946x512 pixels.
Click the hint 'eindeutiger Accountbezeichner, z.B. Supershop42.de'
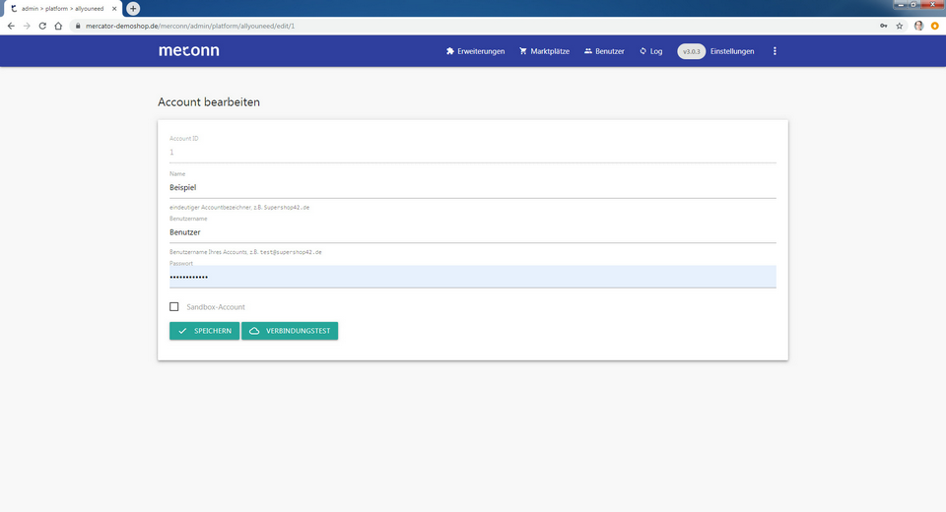[x=239, y=208]
